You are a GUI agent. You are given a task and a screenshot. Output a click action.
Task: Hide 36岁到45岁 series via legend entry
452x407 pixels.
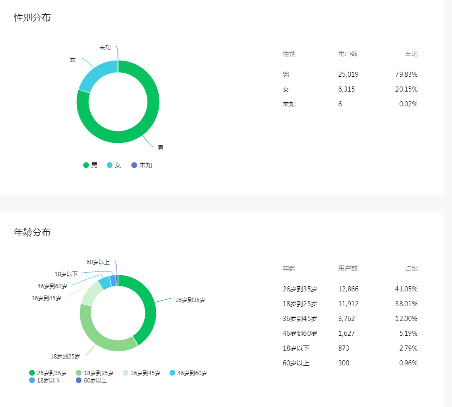tap(141, 373)
